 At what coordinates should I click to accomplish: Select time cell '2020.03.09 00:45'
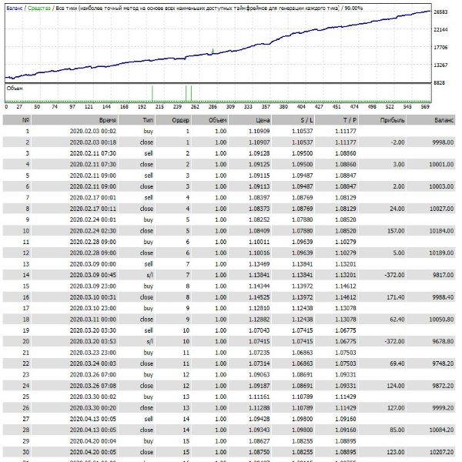(x=93, y=275)
